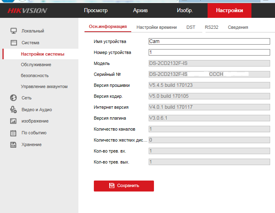Screen dimensions: 275x213
Task: Click the Версия кодир. value field
Action: (x=209, y=96)
